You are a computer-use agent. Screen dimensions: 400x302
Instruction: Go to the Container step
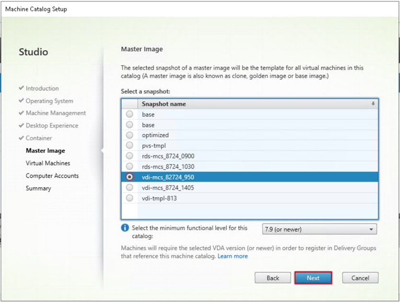39,138
